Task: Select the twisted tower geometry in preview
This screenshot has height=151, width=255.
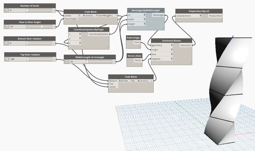Action: pyautogui.click(x=228, y=91)
